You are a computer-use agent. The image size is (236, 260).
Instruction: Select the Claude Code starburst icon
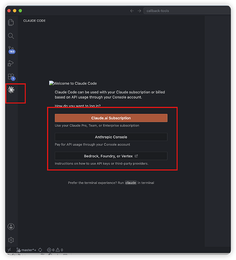click(11, 90)
